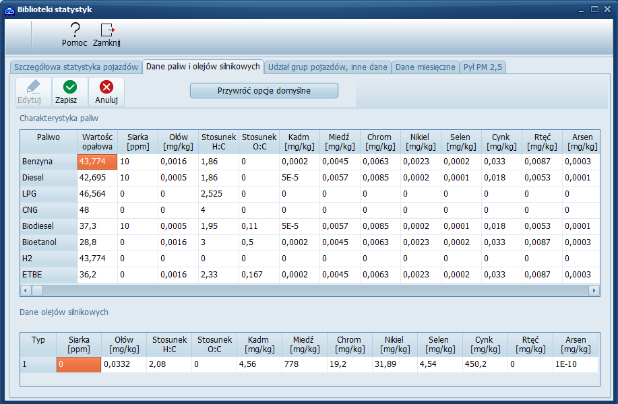Click Biodiesel heating value 37,3
618x404 pixels.
[97, 226]
